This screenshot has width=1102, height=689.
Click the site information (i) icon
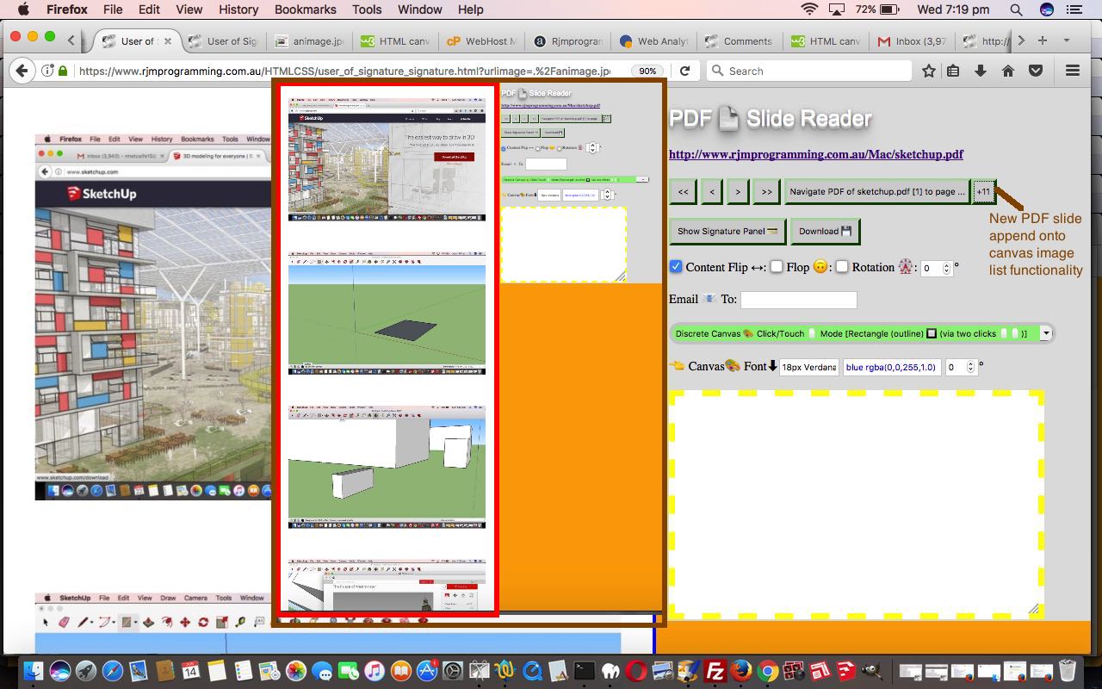pos(48,71)
